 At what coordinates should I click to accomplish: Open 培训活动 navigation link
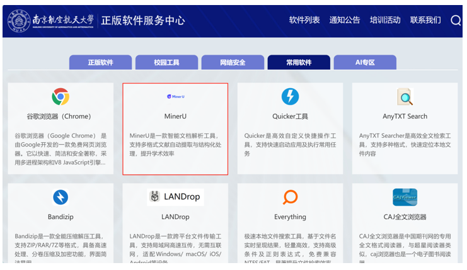click(385, 20)
